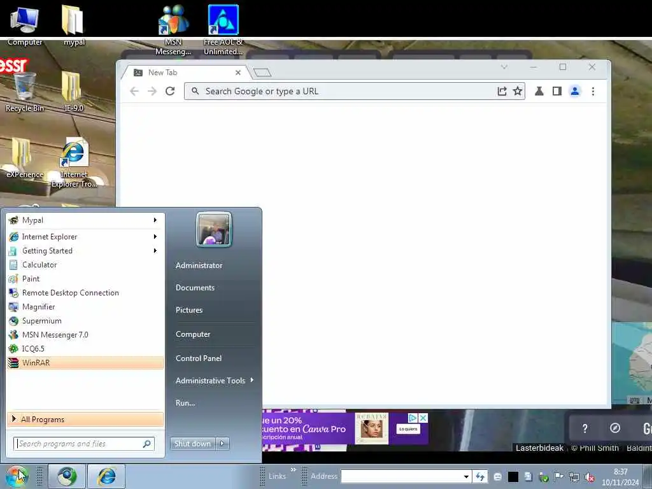Go forward in browser
Screen dimensions: 652x489
click(152, 91)
